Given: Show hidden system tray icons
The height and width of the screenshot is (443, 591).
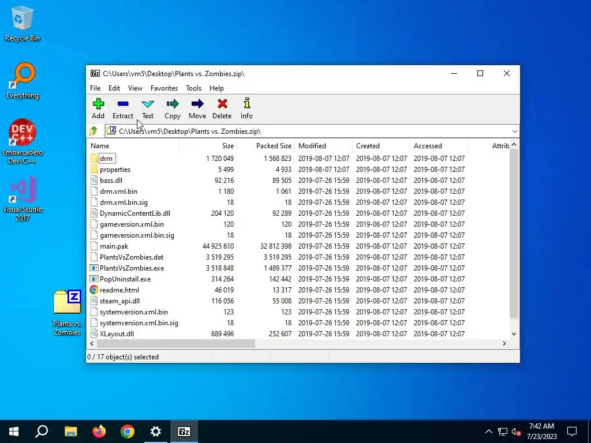Looking at the screenshot, I should click(488, 431).
